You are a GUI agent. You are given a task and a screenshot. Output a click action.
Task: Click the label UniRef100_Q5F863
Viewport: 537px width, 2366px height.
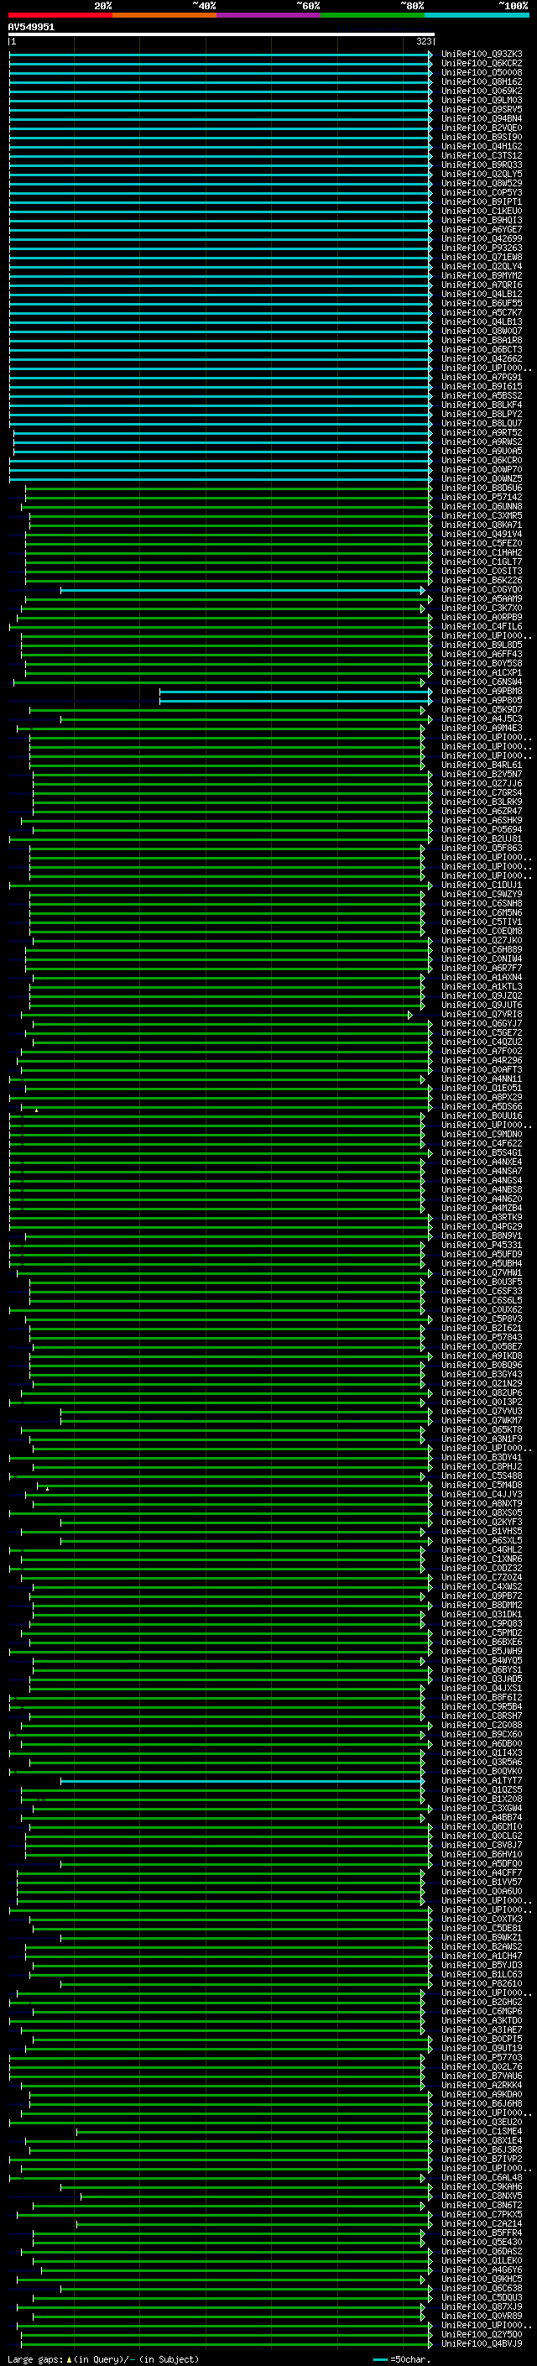pos(482,849)
